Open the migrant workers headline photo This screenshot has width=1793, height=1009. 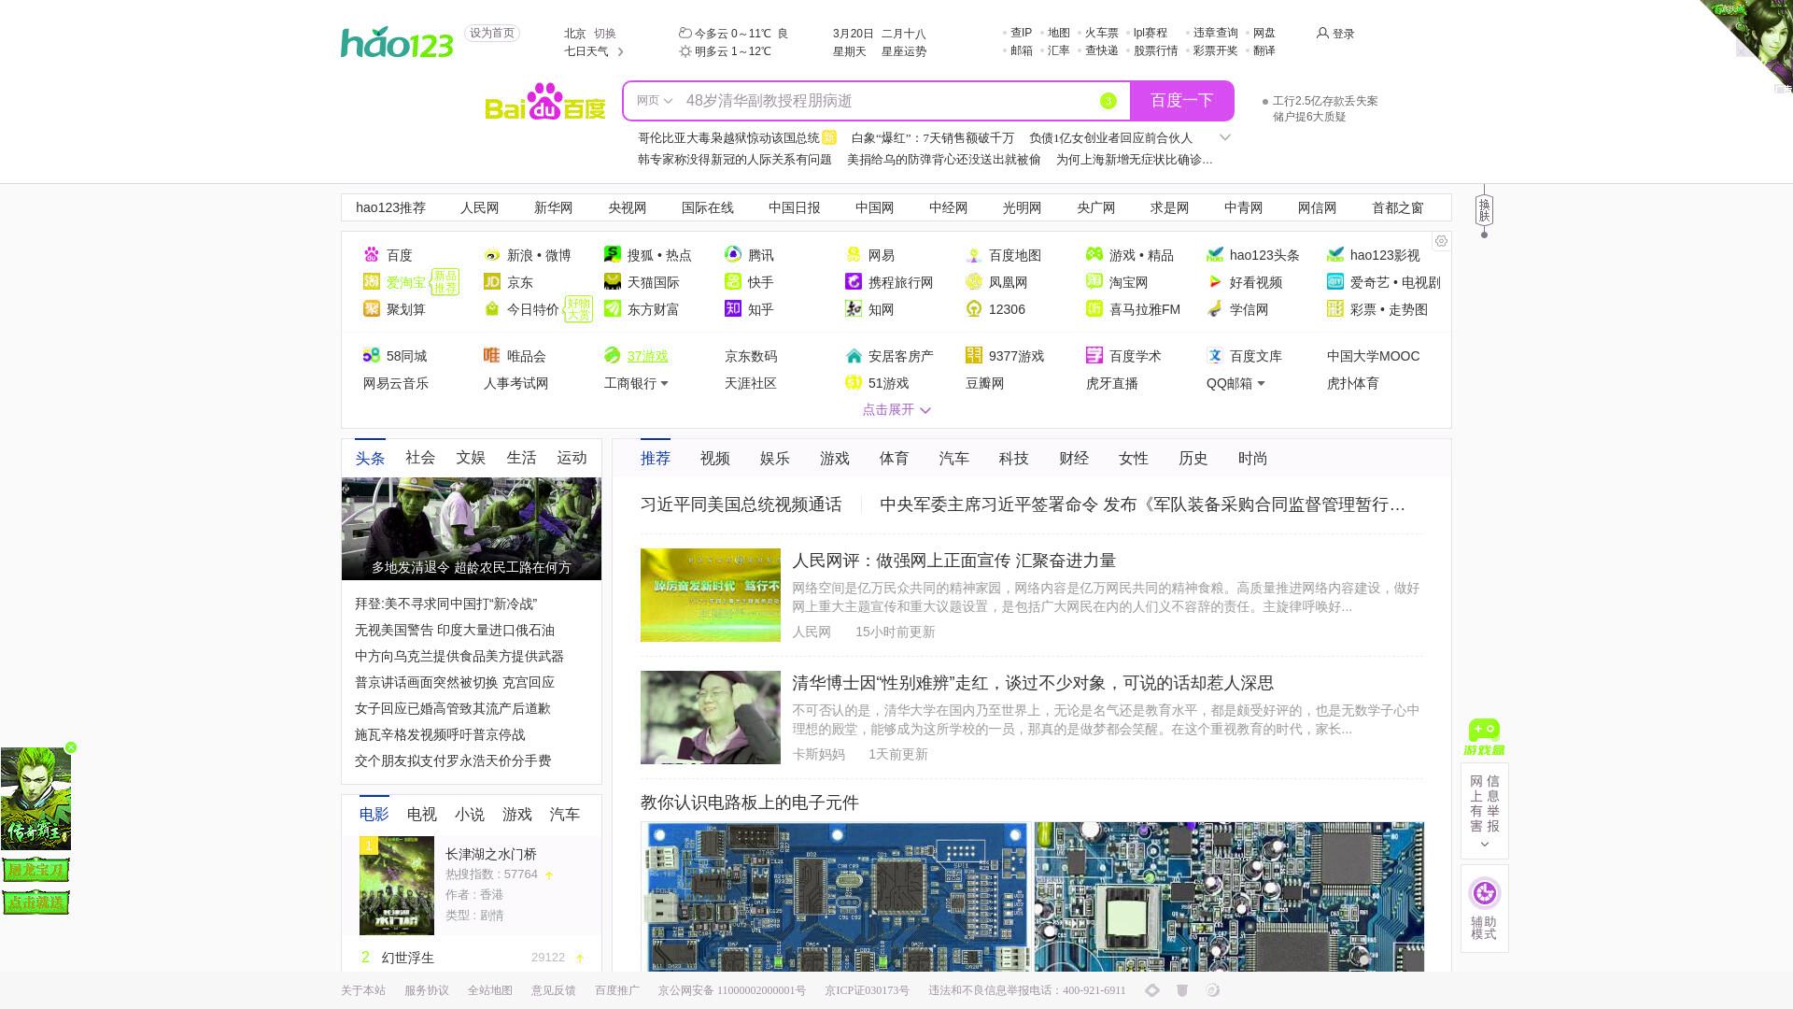pos(472,528)
